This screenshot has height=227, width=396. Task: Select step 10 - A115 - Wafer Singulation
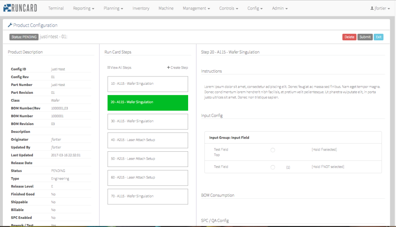pos(148,84)
